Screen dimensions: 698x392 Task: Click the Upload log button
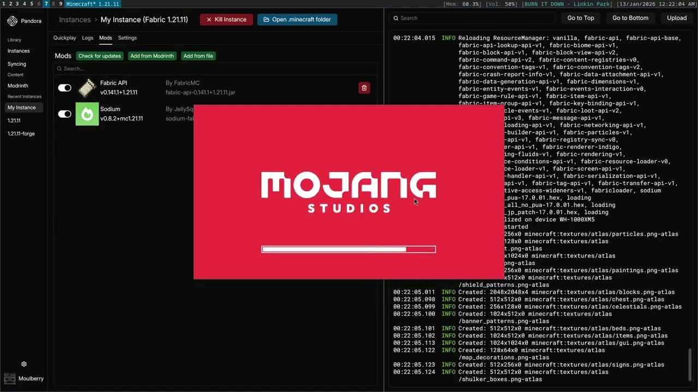coord(677,18)
